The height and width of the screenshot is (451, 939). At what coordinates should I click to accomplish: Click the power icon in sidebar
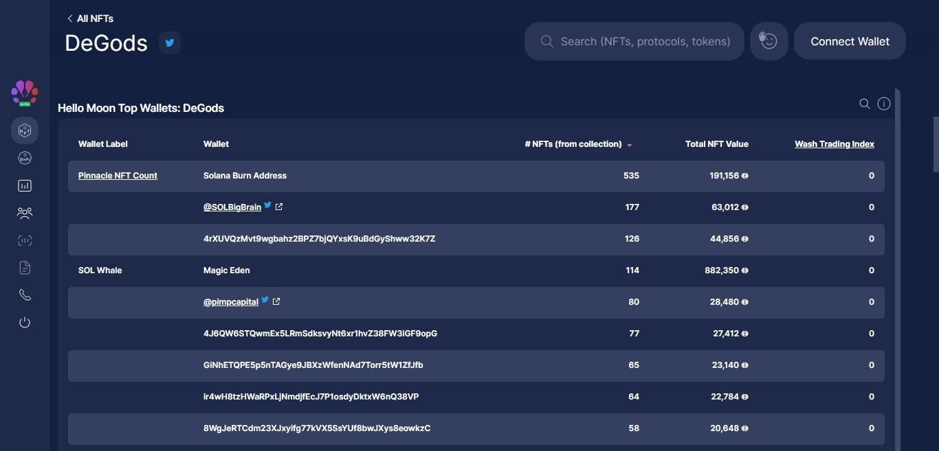(25, 322)
